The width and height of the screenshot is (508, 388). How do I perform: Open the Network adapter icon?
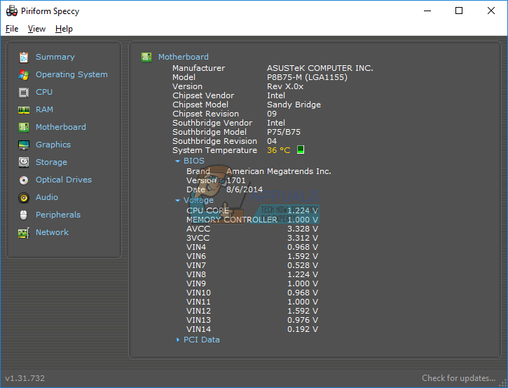24,232
